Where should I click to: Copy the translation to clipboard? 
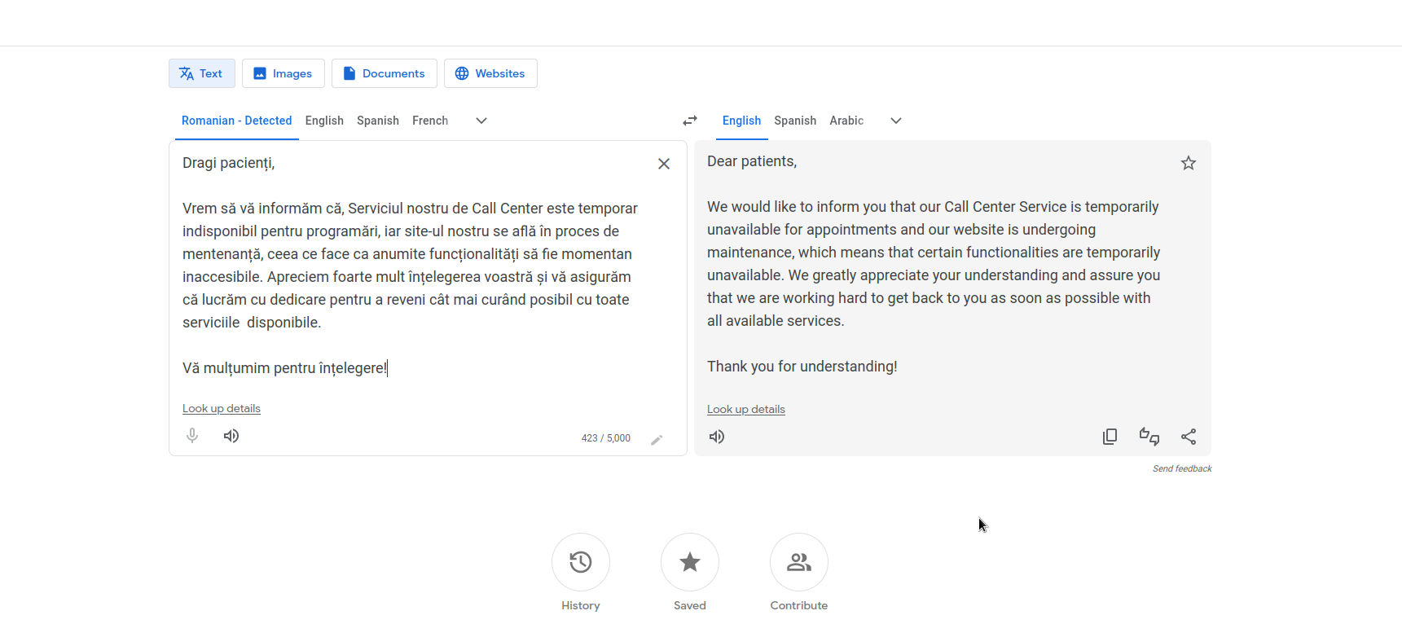point(1110,437)
